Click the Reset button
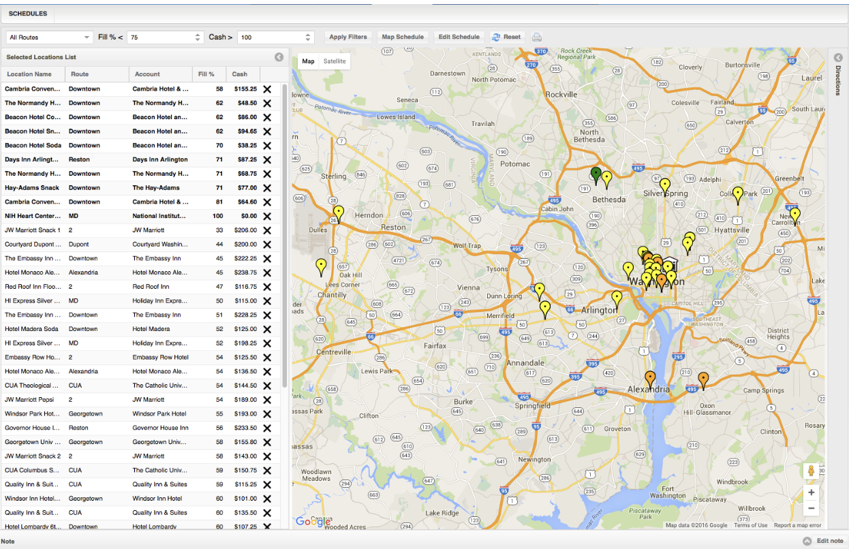 click(x=506, y=37)
